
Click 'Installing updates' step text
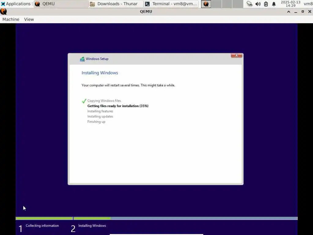click(x=100, y=116)
